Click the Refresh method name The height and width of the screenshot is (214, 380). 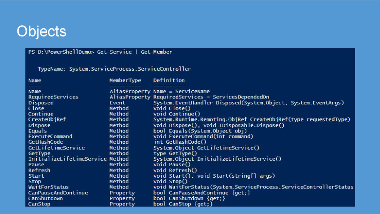coord(39,170)
